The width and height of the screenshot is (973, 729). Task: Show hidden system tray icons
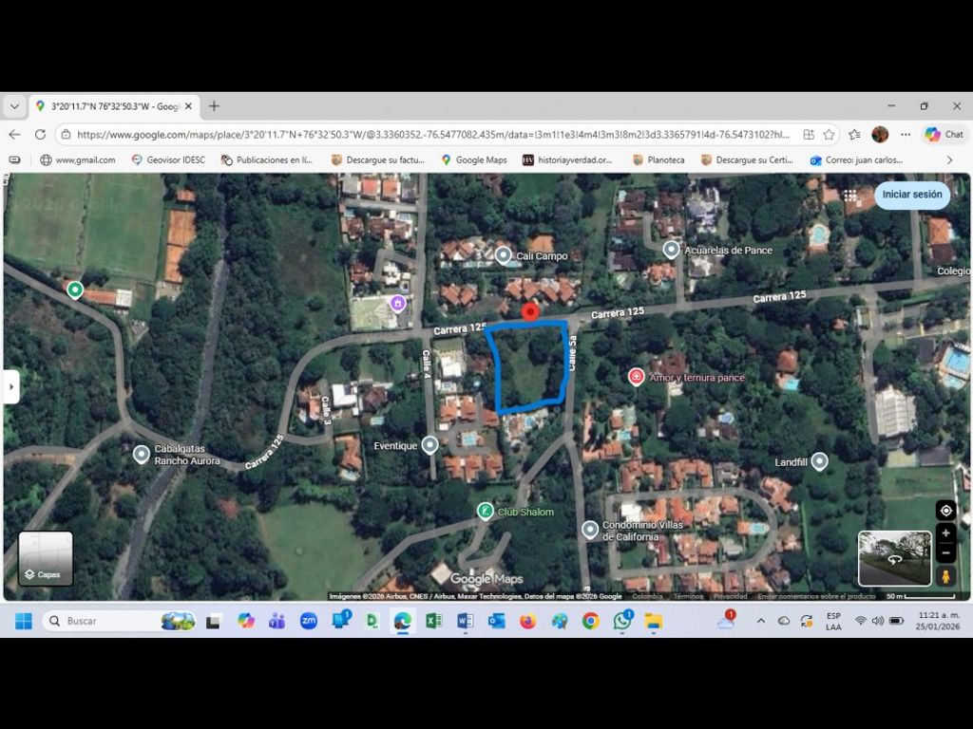coord(760,621)
